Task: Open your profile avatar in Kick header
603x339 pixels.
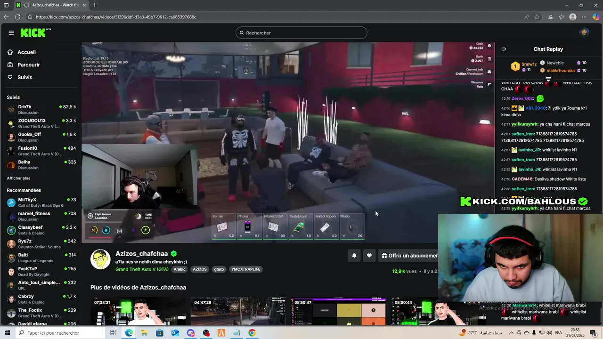Action: 584,32
